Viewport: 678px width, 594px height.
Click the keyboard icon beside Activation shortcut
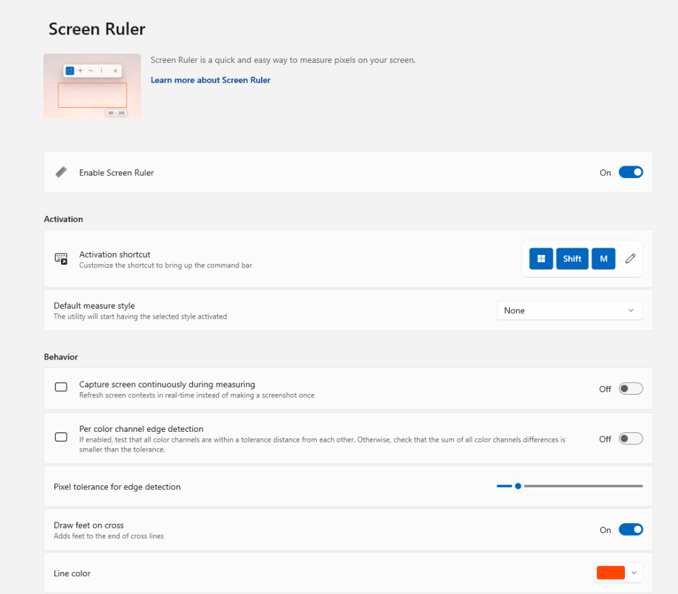pyautogui.click(x=61, y=258)
